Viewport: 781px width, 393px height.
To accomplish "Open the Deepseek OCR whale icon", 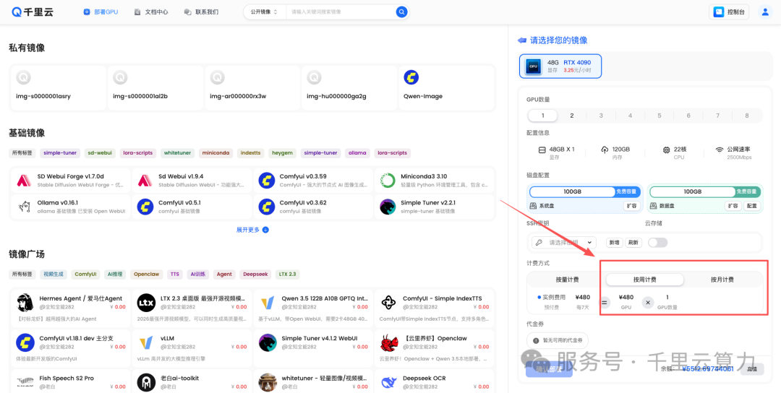I will [x=388, y=382].
